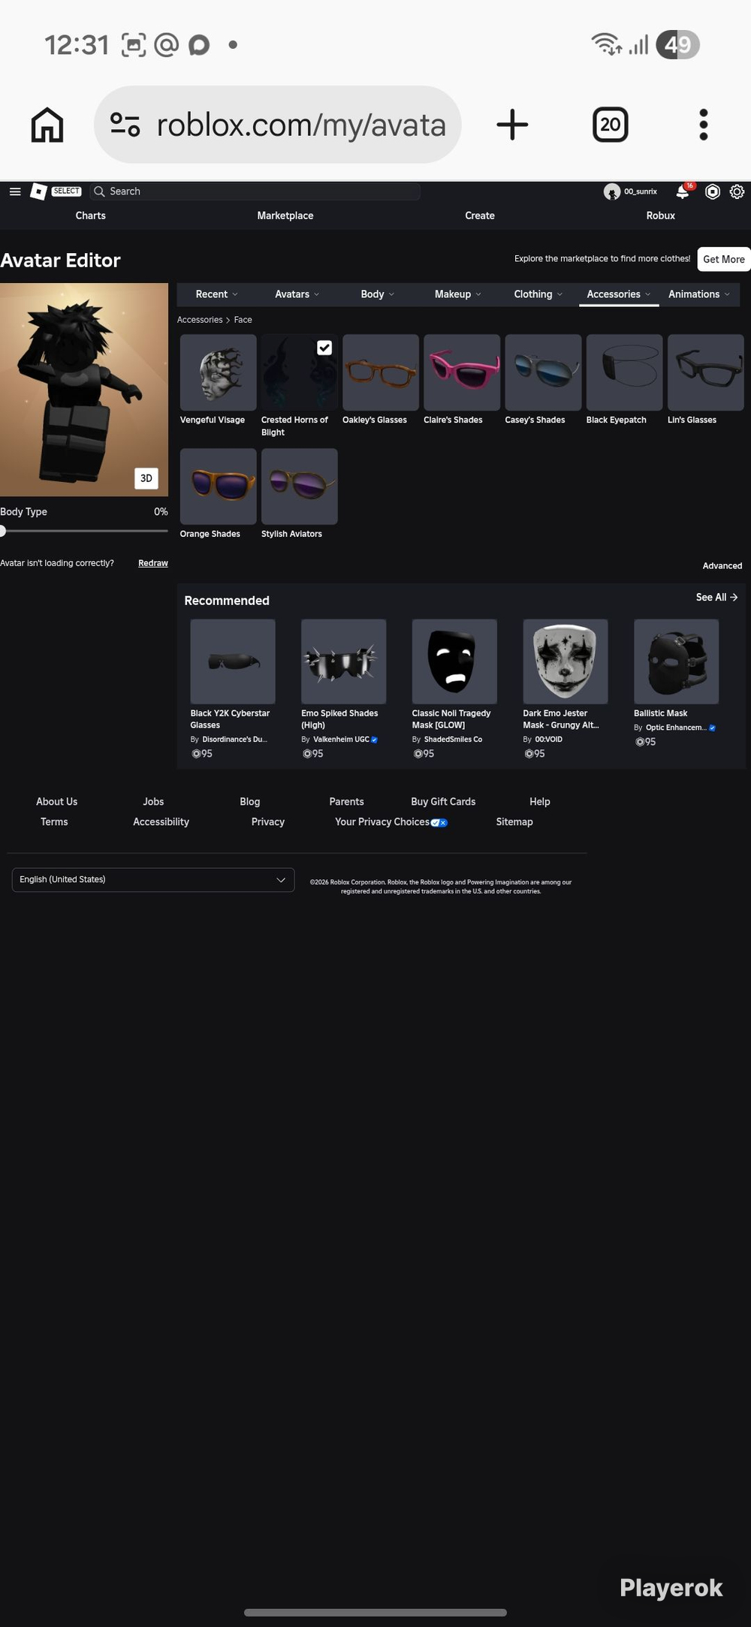Expand the Recent dropdown tab

click(x=216, y=294)
